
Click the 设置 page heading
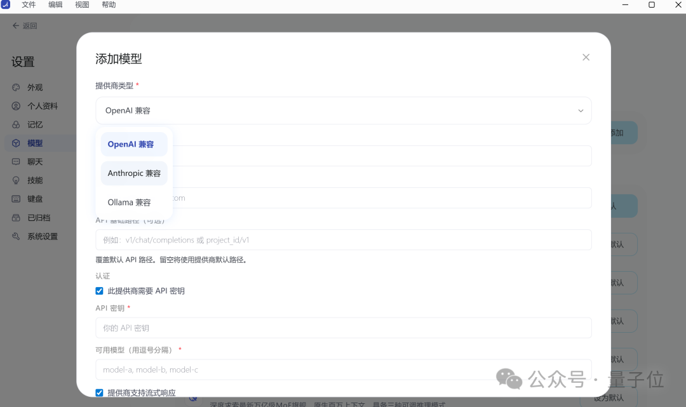coord(23,62)
